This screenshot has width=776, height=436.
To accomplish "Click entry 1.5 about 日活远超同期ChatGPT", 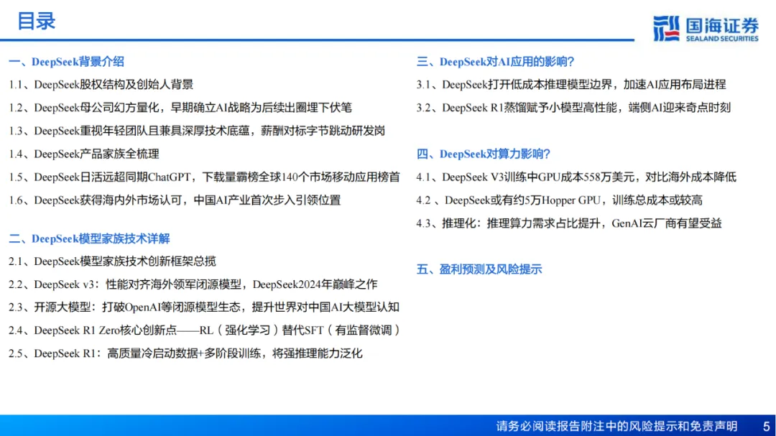I will tap(204, 177).
